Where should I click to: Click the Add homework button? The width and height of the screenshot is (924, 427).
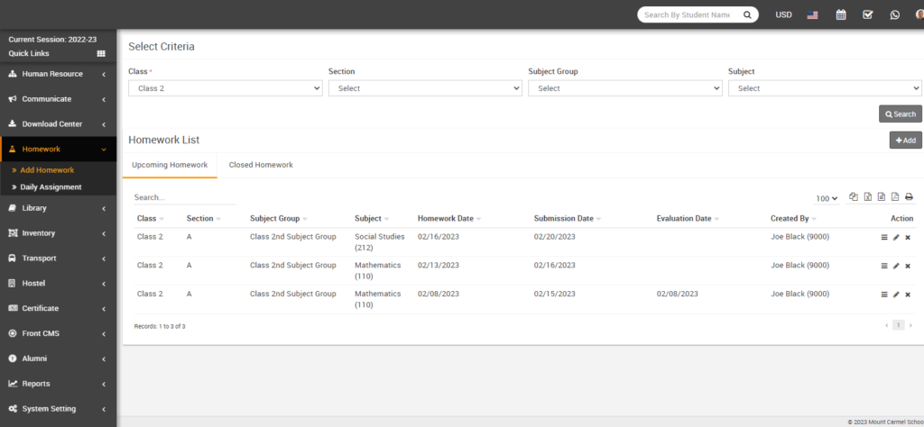[906, 140]
